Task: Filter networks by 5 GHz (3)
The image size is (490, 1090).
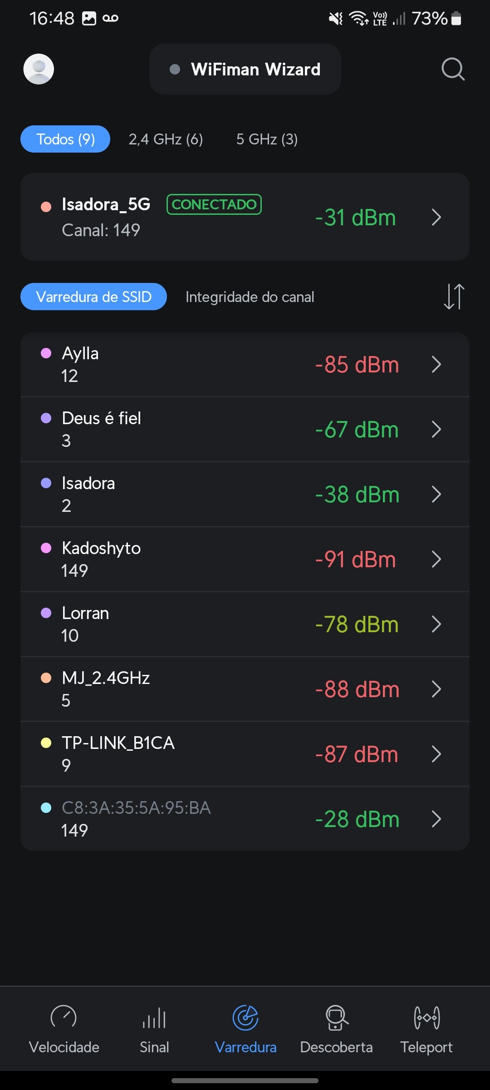Action: [267, 139]
